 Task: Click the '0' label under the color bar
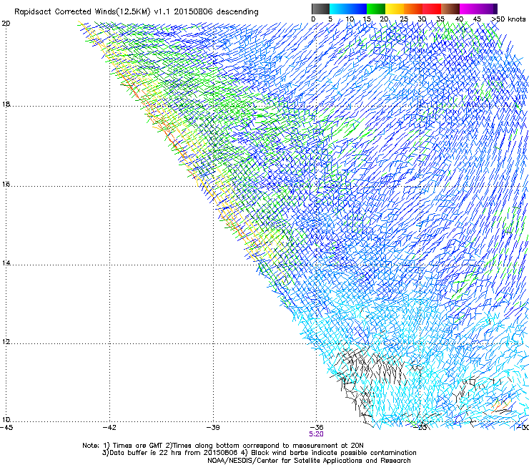coord(313,19)
